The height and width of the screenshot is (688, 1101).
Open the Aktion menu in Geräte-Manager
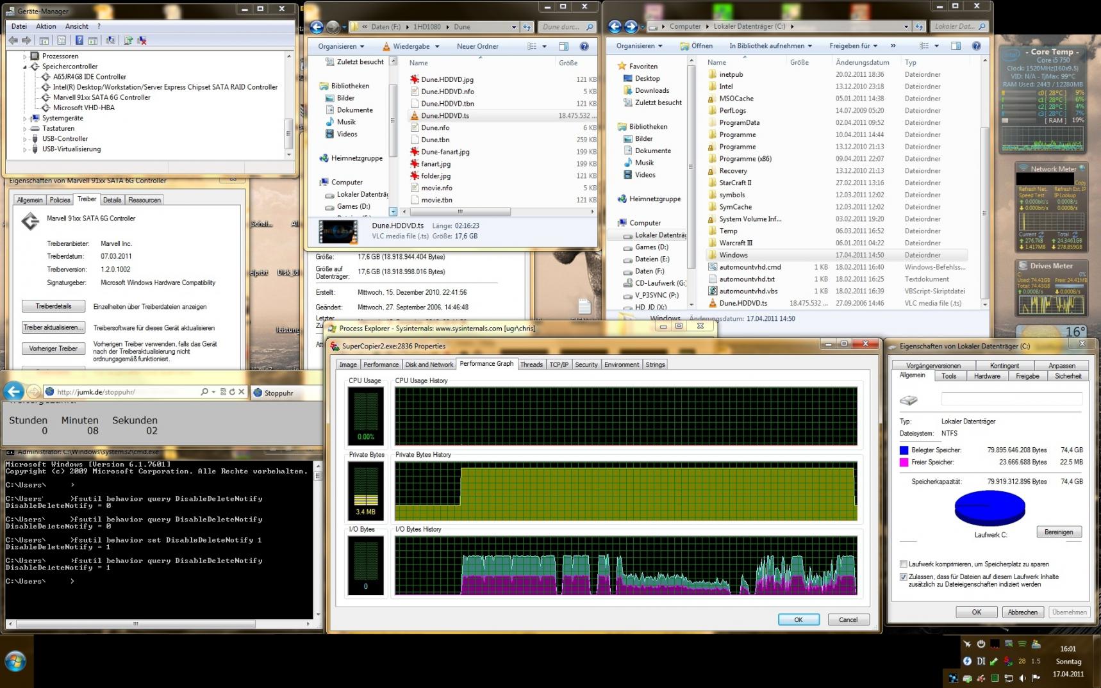[x=46, y=26]
